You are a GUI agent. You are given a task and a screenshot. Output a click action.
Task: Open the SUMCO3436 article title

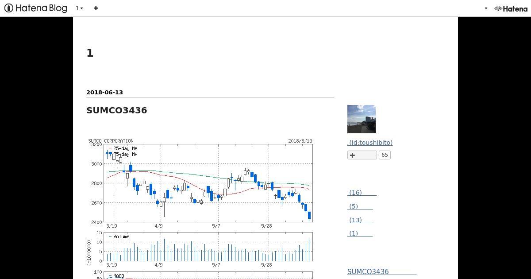point(116,110)
